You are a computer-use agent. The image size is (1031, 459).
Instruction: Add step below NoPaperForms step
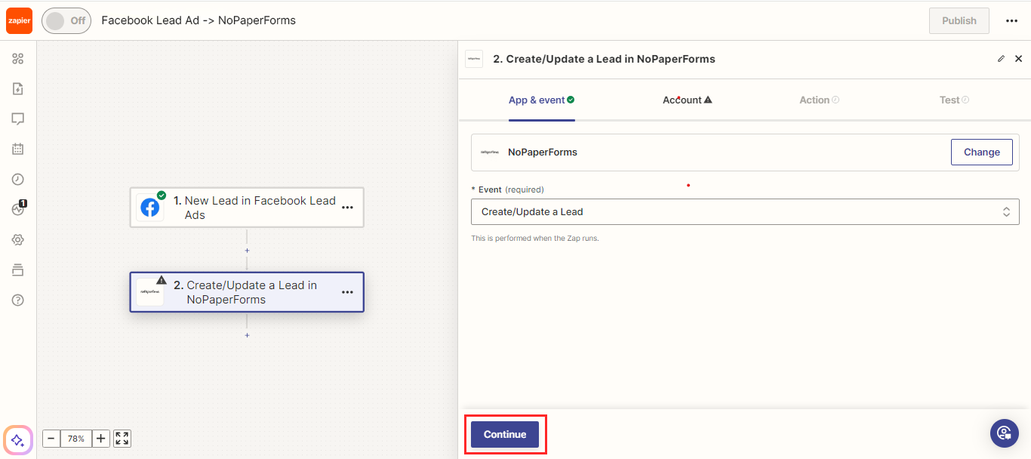tap(247, 334)
